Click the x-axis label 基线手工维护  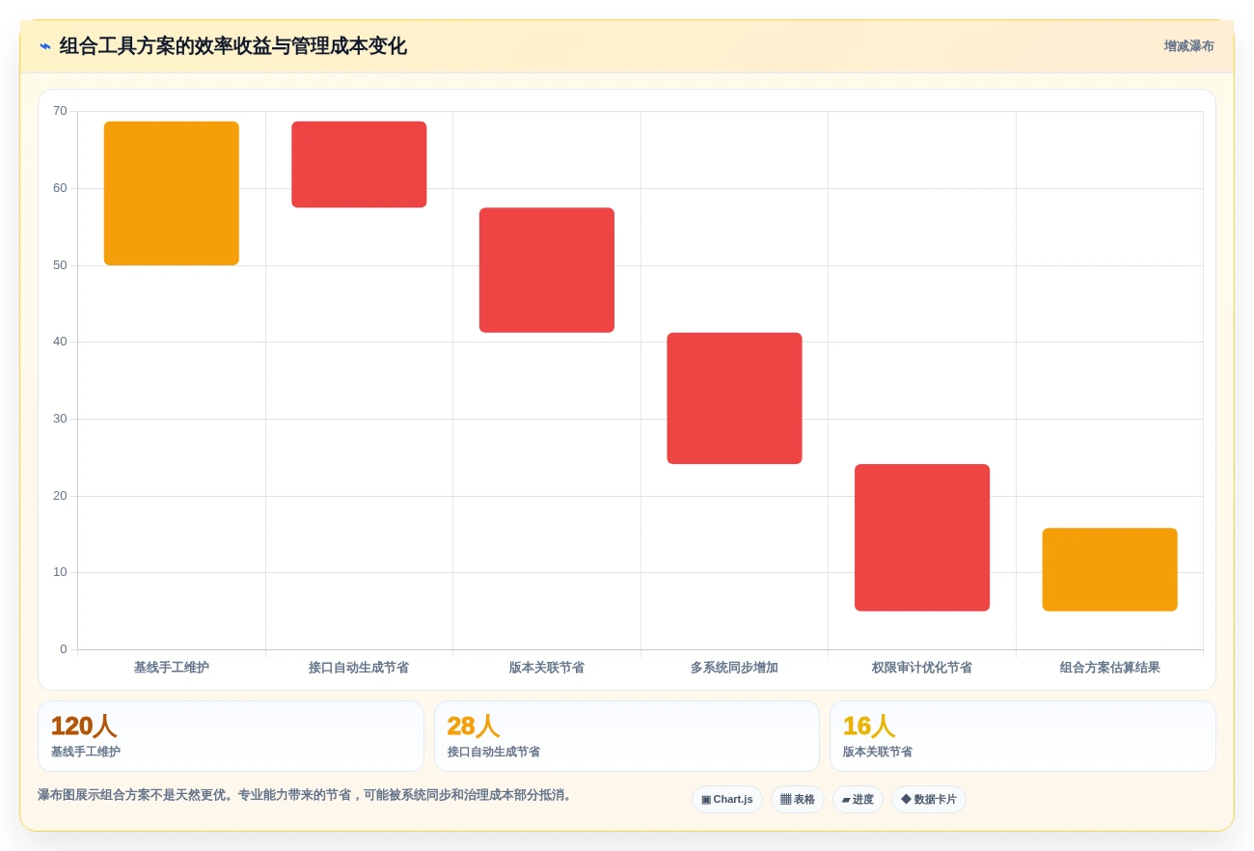click(172, 668)
